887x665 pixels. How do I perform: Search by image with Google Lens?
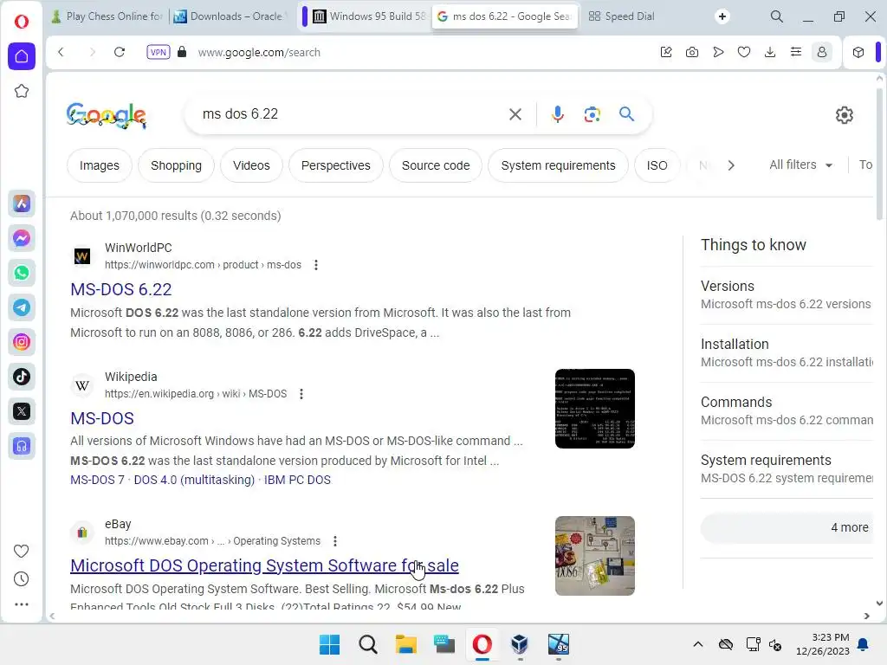tap(592, 114)
